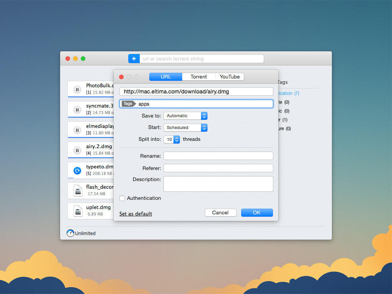Pause the syncmate download
392x294 pixels.
77,110
